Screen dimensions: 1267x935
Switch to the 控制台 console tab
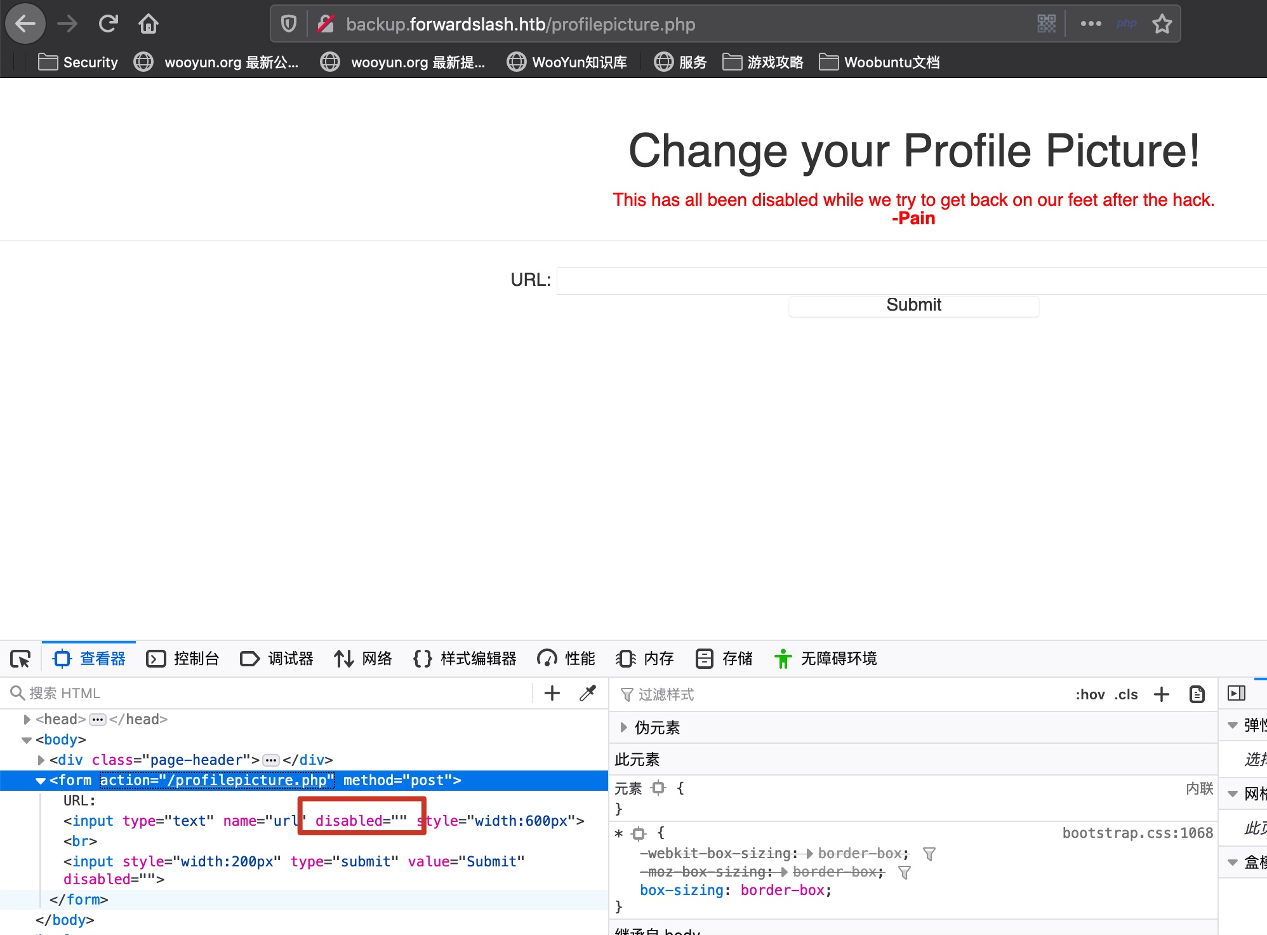(x=183, y=659)
